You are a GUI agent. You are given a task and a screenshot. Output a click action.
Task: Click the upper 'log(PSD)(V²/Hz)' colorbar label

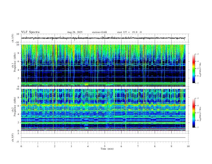pyautogui.click(x=200, y=70)
